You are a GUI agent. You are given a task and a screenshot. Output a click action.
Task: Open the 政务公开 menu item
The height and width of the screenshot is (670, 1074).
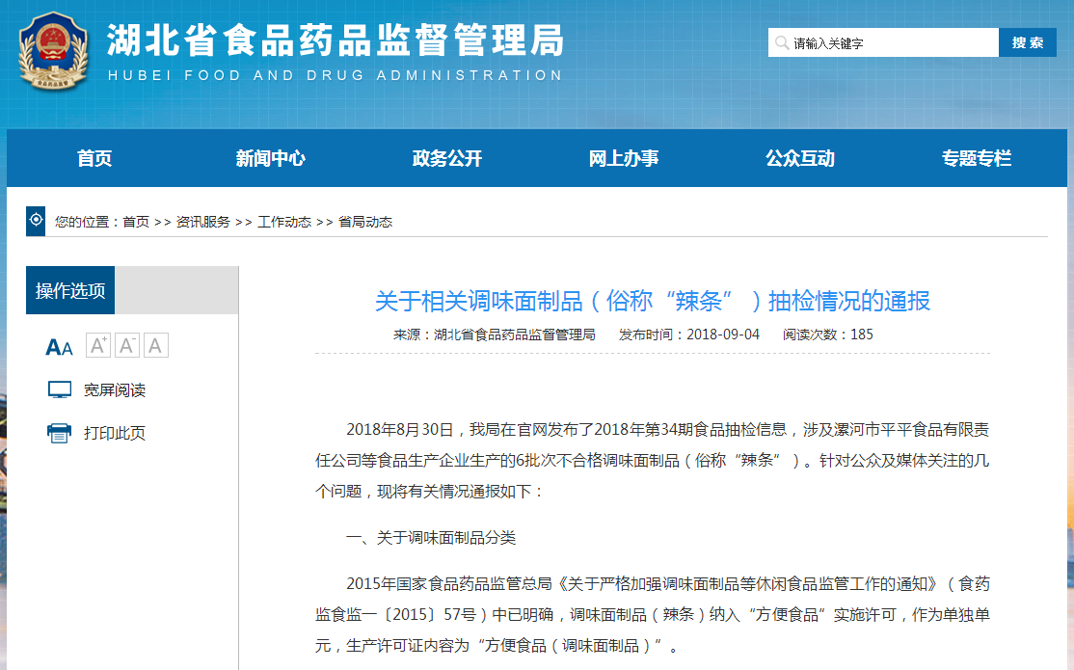point(447,158)
